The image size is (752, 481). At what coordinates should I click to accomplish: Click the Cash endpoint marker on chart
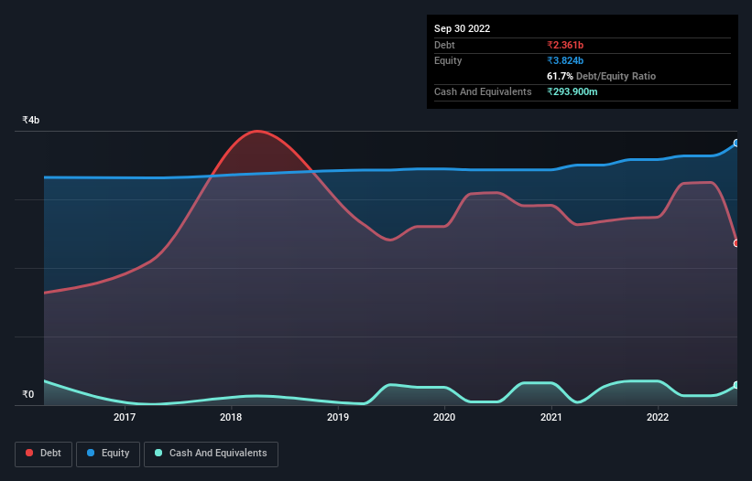[x=736, y=385]
